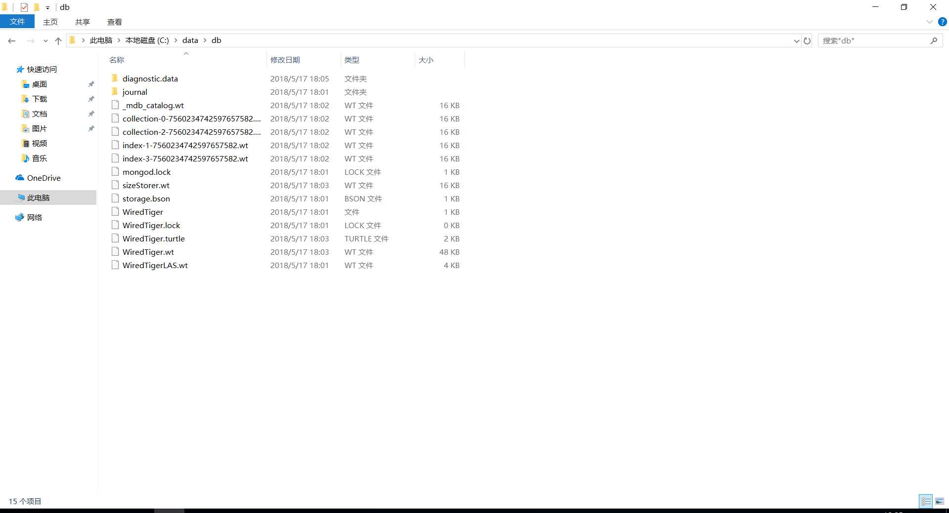
Task: Click the 48 KB size cell
Action: click(x=449, y=252)
